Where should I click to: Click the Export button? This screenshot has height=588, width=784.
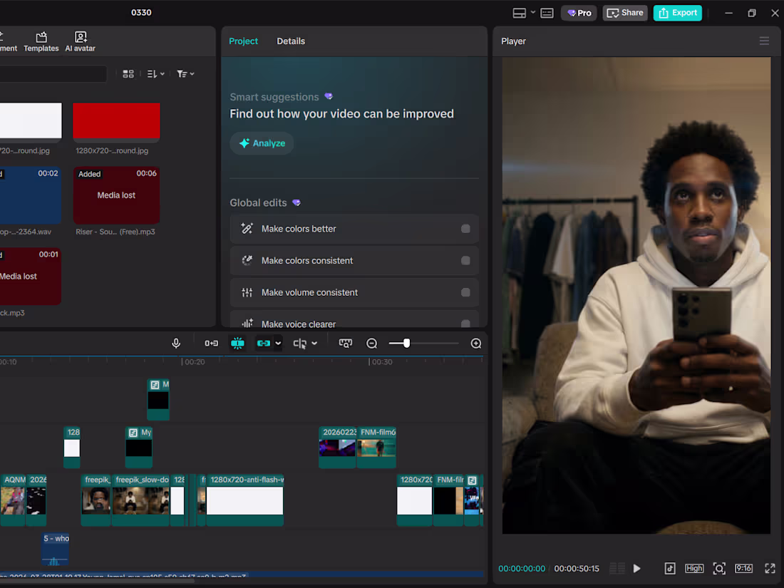coord(677,13)
